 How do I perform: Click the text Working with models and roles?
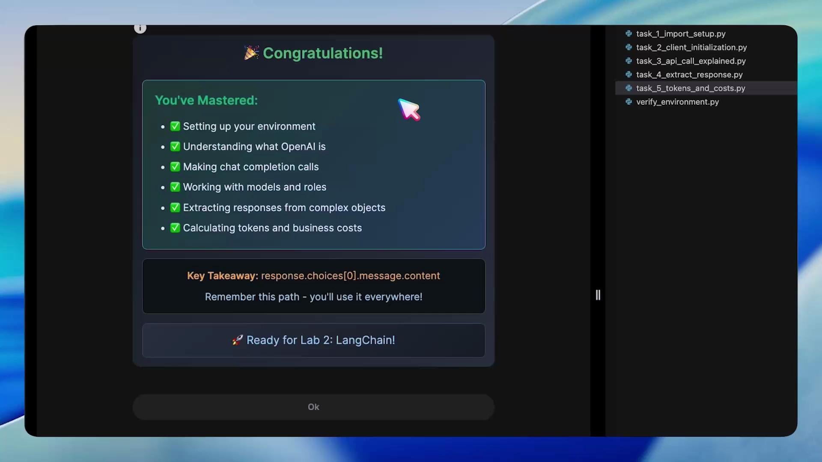pyautogui.click(x=255, y=187)
